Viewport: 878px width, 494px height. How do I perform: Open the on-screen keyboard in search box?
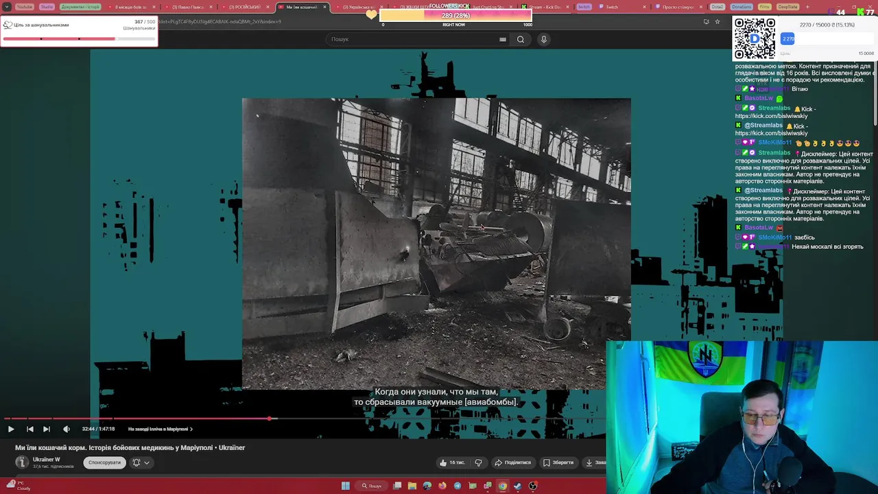[503, 39]
